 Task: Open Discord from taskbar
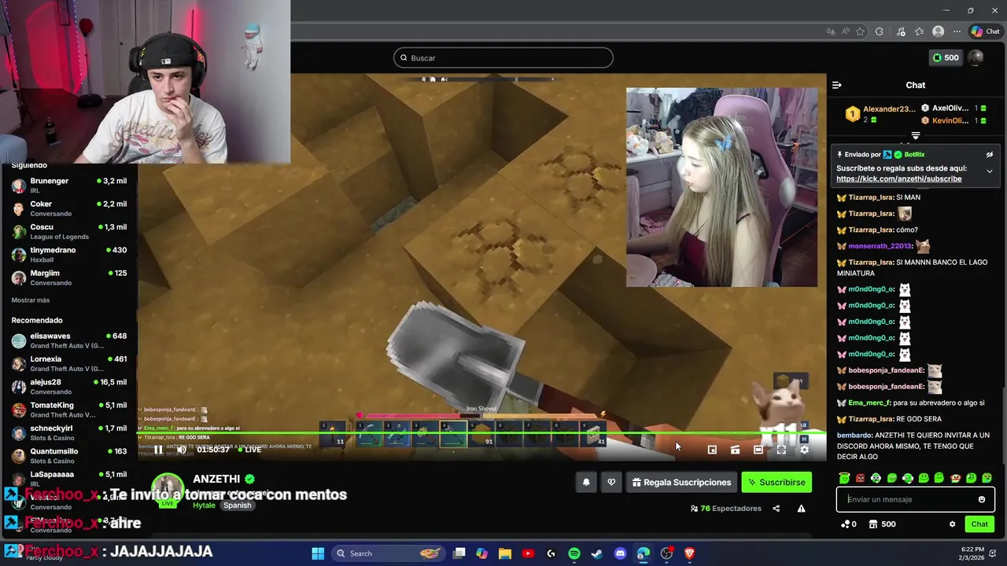[620, 553]
